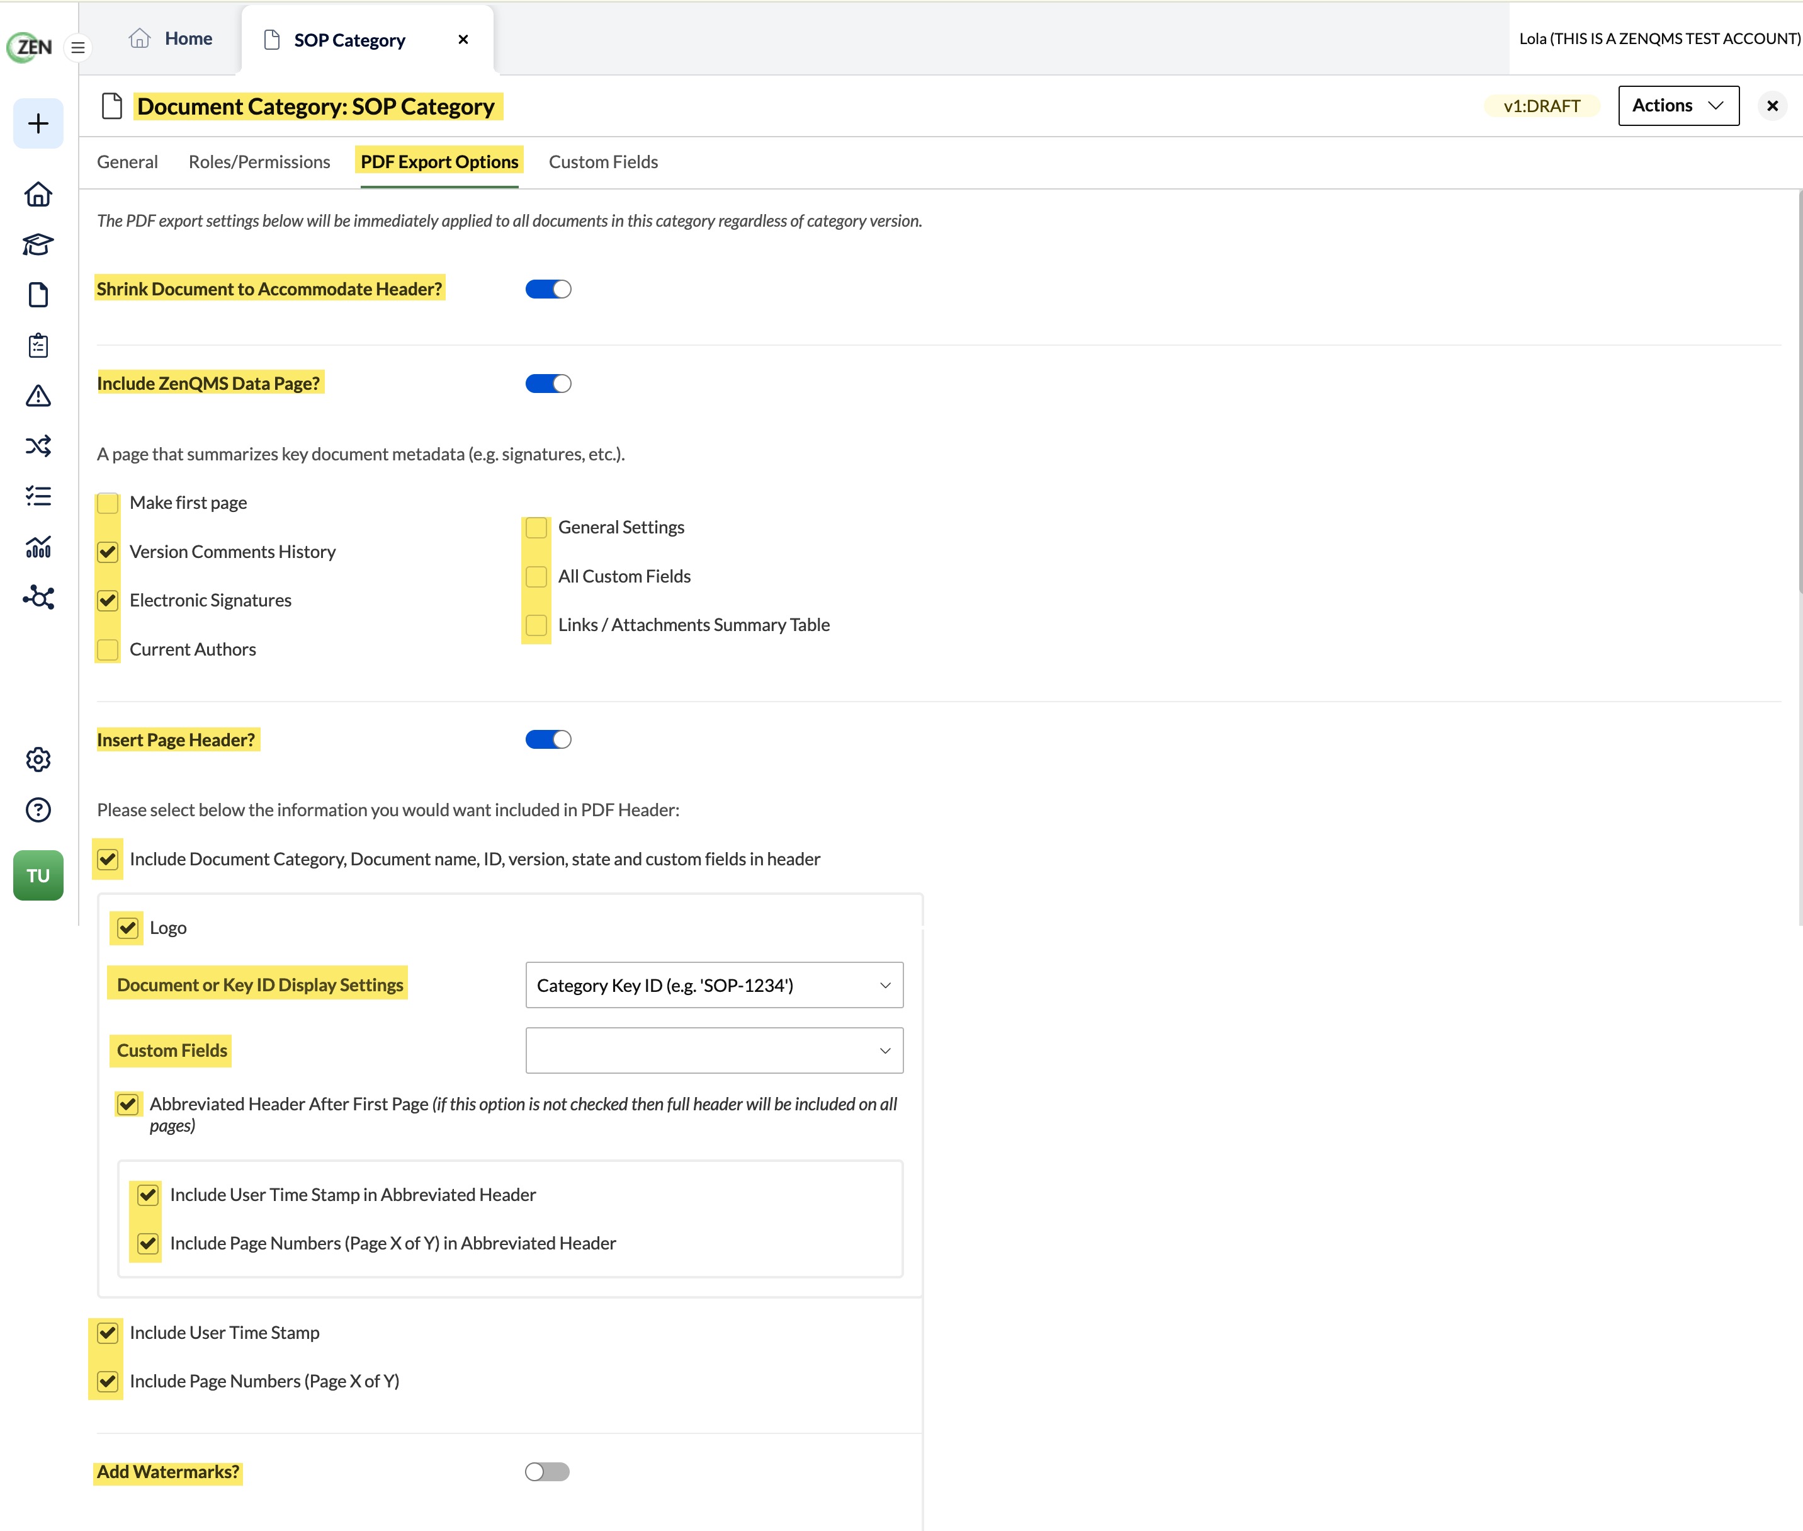Open the Actions dropdown menu
Screen dimensions: 1803x1531
click(x=1679, y=105)
